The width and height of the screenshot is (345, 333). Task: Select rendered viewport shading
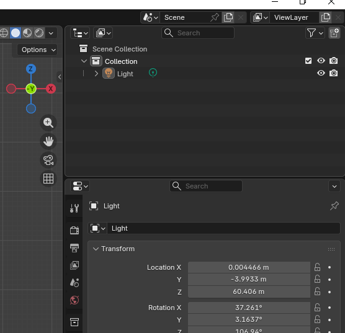tap(39, 33)
